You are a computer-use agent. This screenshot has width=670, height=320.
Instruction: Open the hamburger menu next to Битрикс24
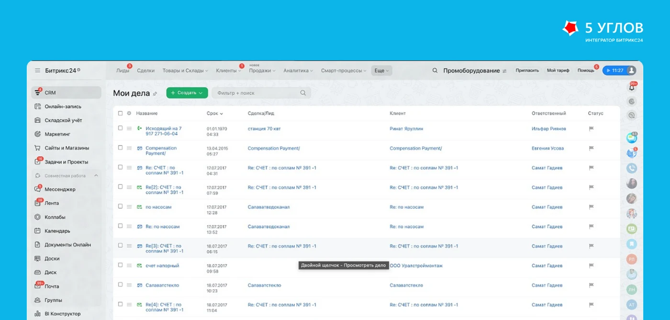pyautogui.click(x=37, y=70)
